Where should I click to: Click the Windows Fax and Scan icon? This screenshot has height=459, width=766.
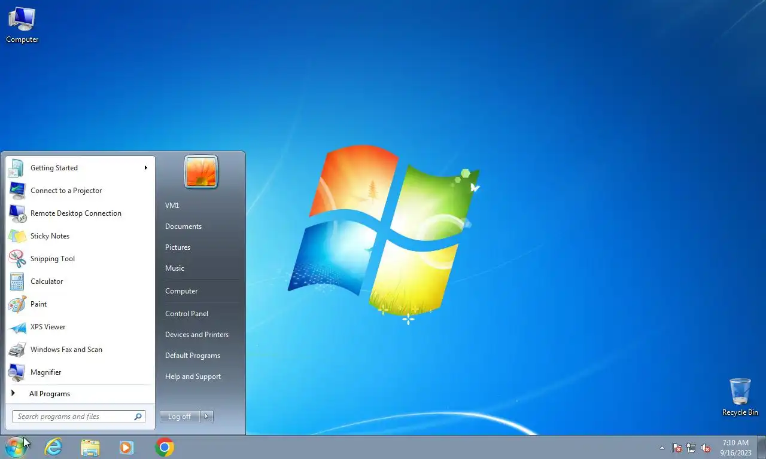coord(17,350)
